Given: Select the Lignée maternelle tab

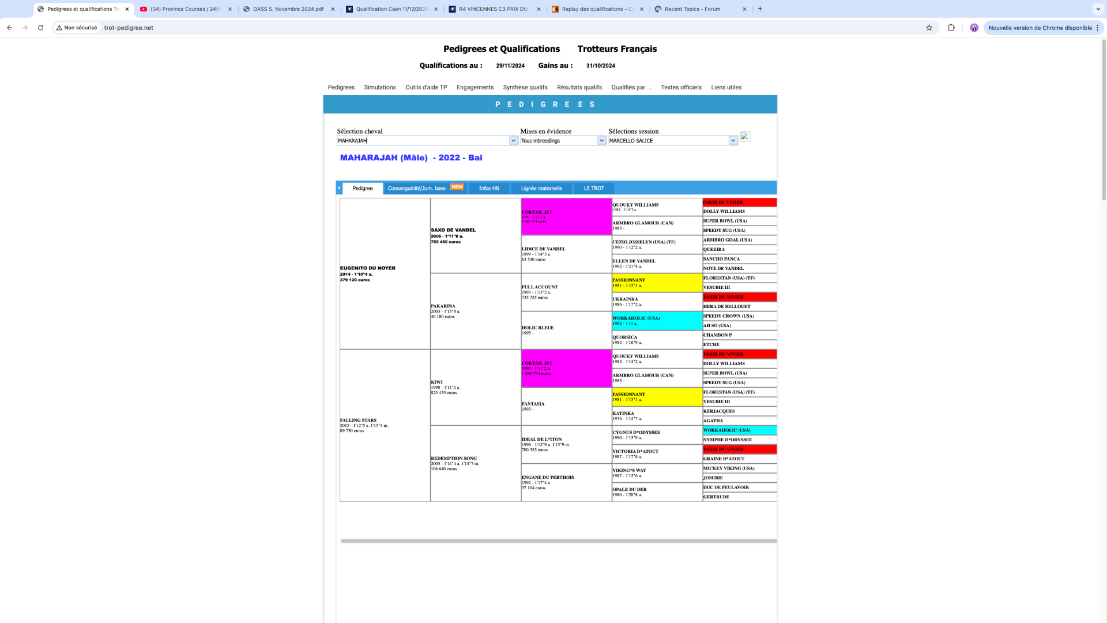Looking at the screenshot, I should click(541, 189).
